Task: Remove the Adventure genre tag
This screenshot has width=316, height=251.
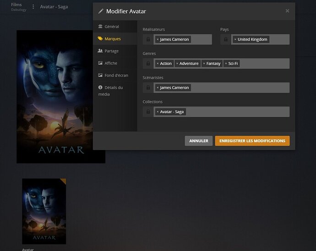Action: [x=177, y=64]
